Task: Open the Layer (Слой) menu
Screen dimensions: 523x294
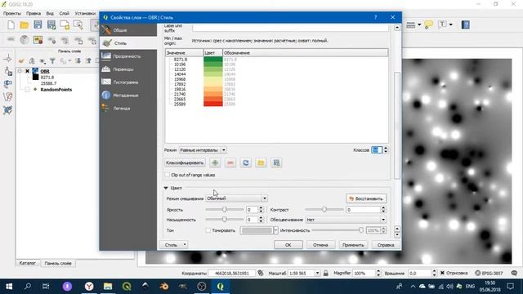Action: click(64, 13)
